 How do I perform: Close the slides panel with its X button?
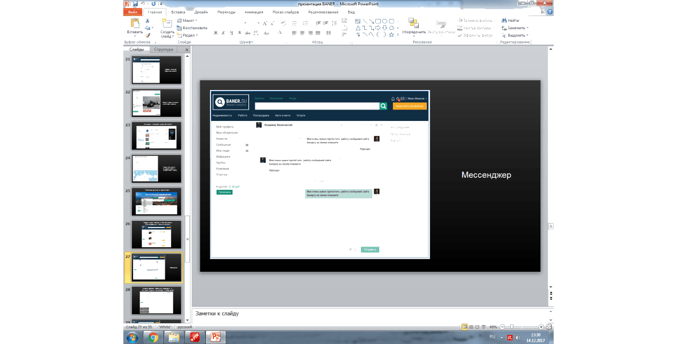[186, 50]
